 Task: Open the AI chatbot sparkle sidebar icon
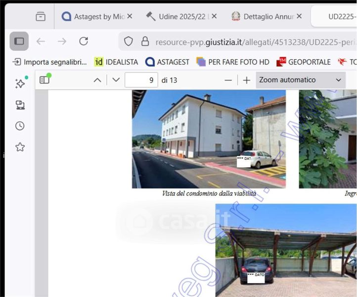[x=20, y=84]
